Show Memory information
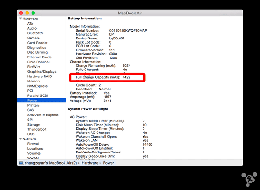 coord(33,81)
